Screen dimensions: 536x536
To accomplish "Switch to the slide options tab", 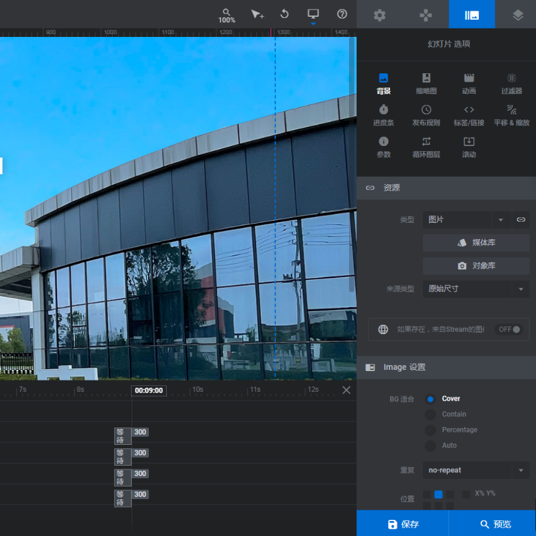I will [x=472, y=15].
